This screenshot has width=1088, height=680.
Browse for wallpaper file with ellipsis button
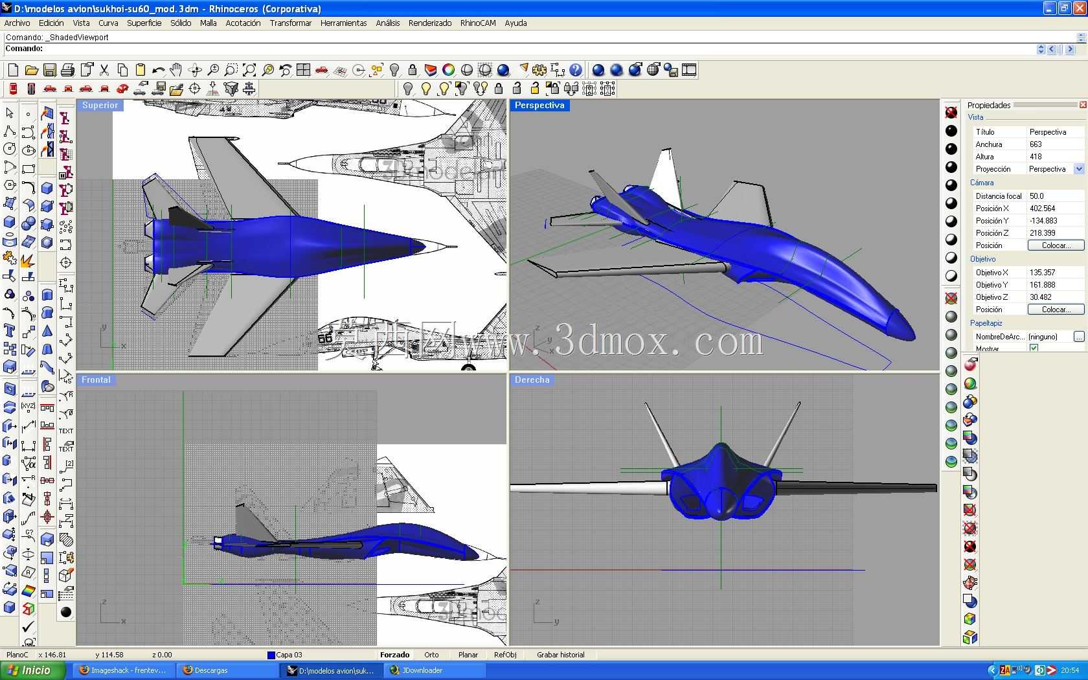pos(1078,337)
